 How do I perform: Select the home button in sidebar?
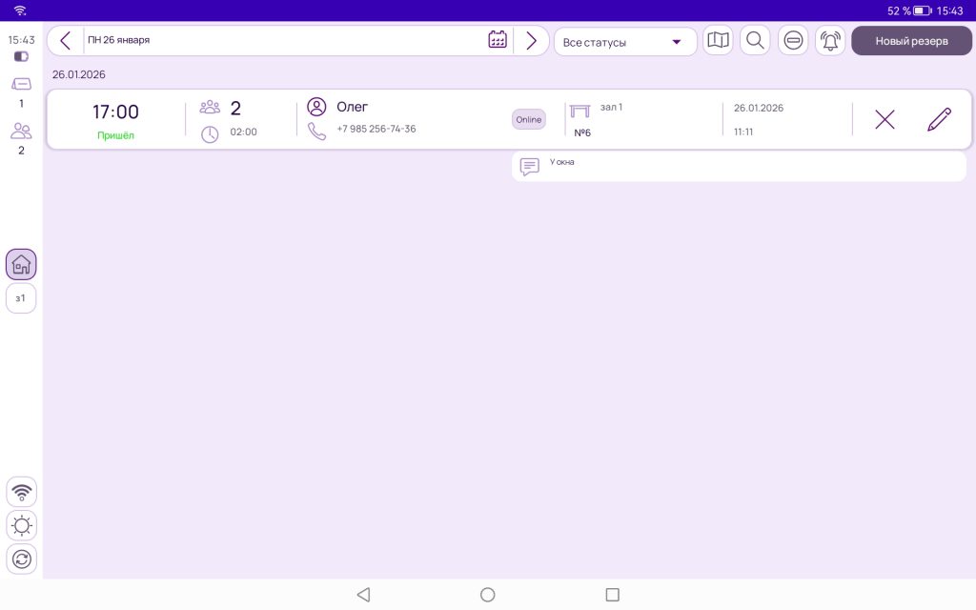point(21,264)
